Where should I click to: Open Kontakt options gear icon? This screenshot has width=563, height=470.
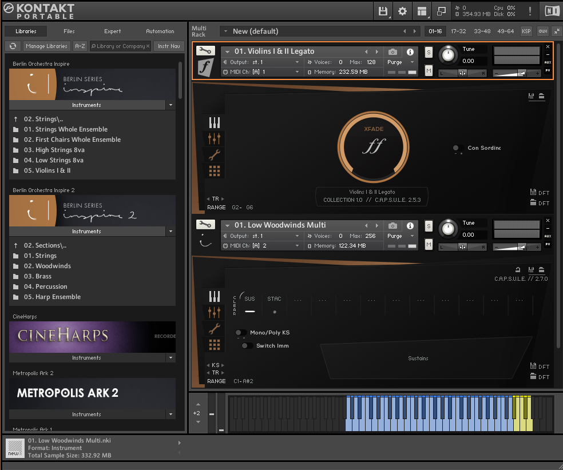402,11
